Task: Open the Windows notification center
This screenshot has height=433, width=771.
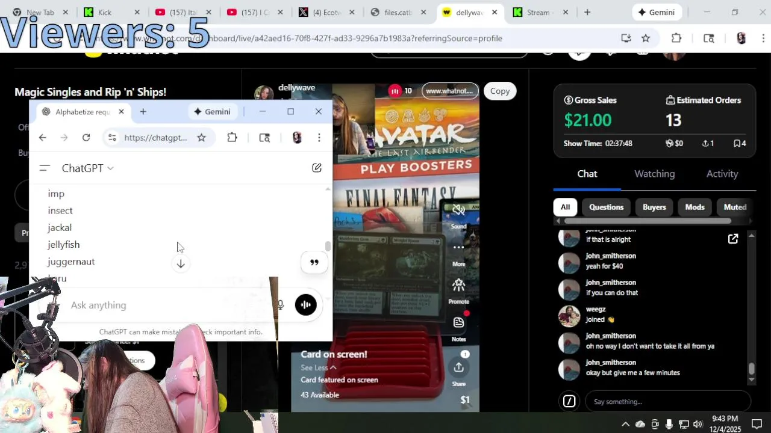Action: pos(757,424)
